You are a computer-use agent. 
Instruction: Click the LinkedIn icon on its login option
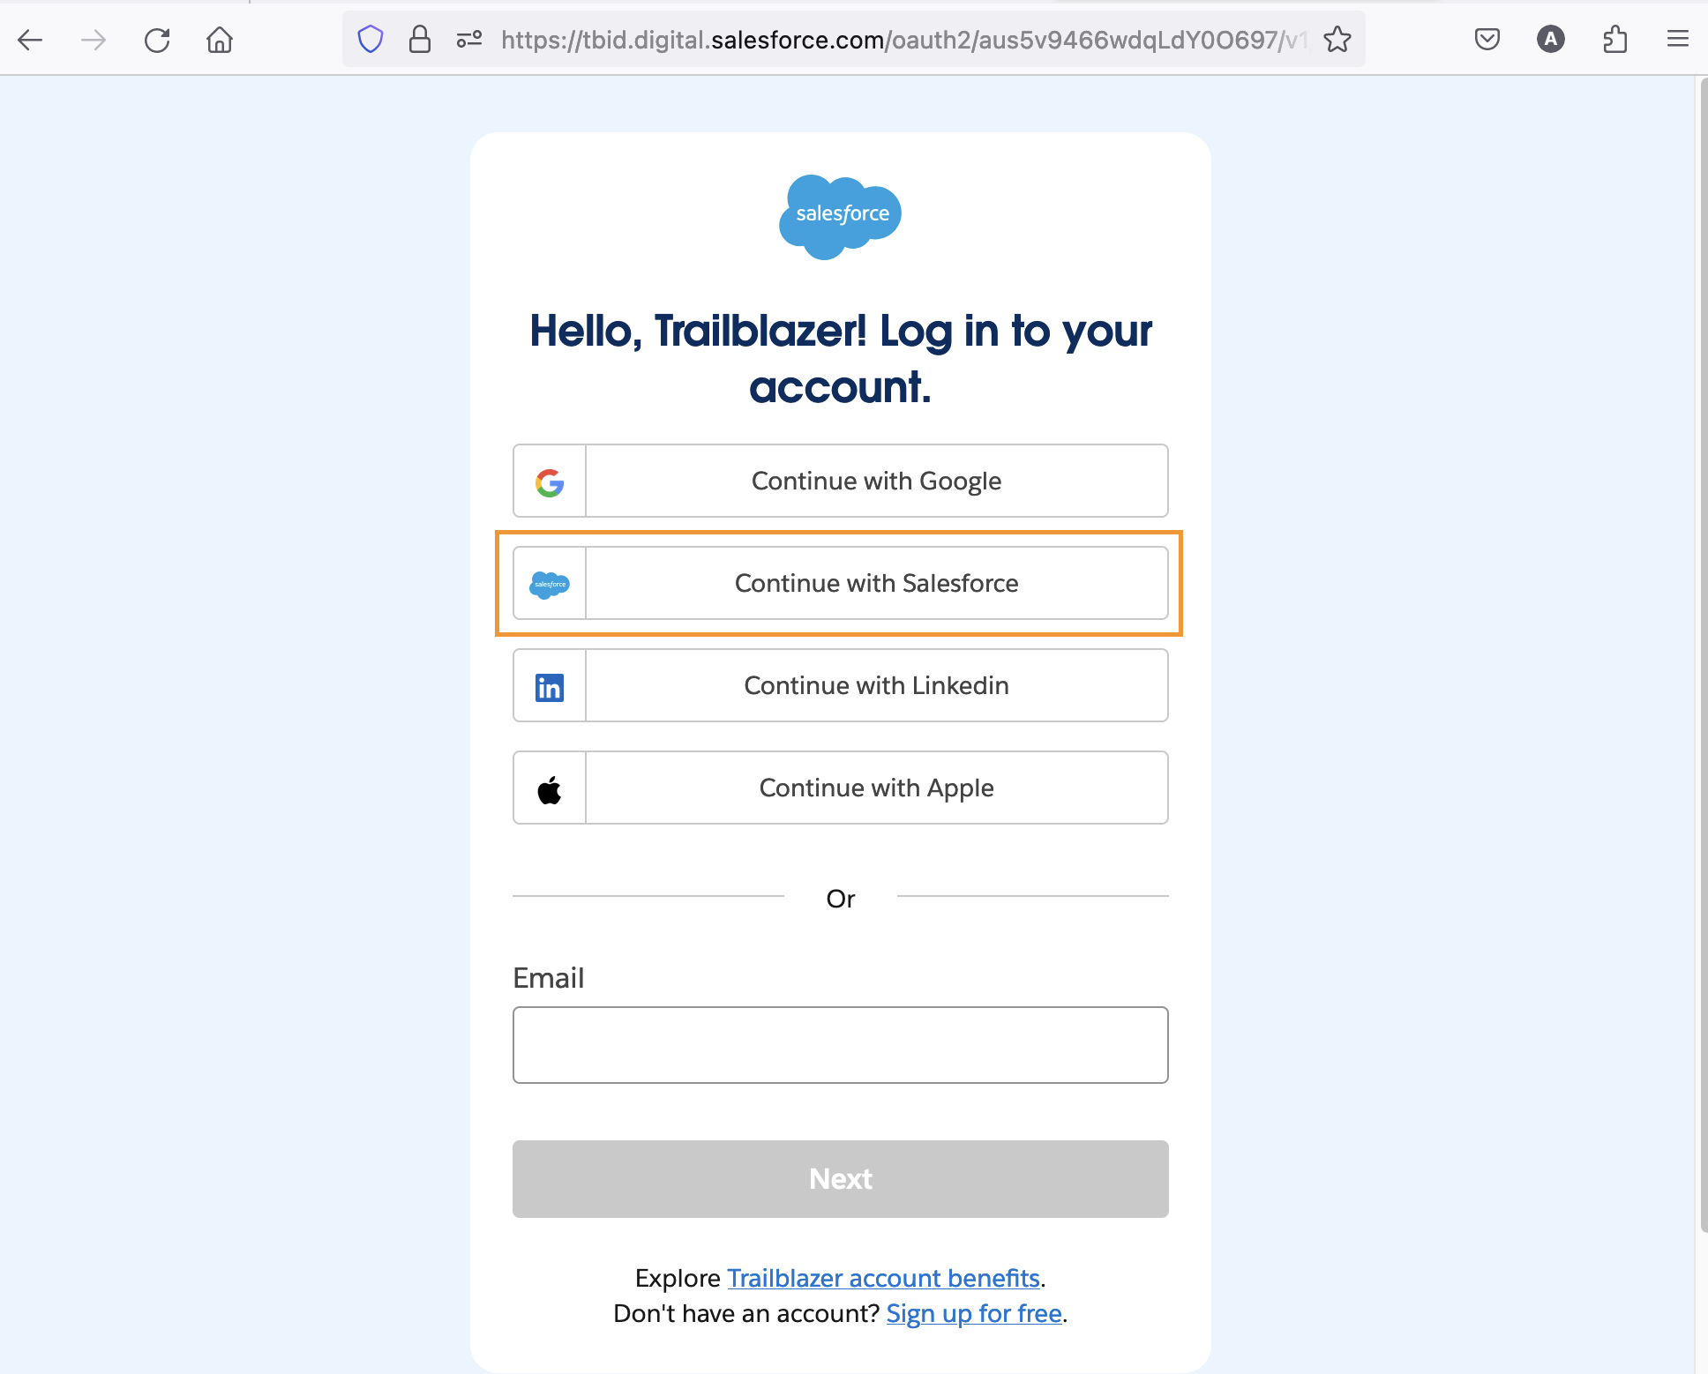tap(549, 686)
